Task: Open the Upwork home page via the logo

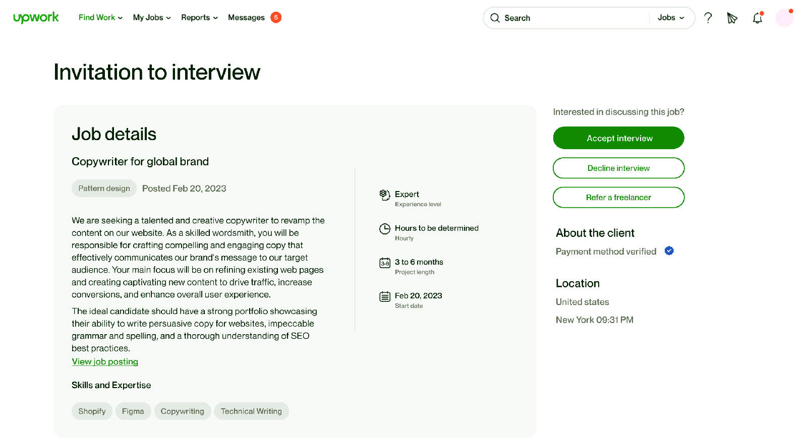Action: 35,17
